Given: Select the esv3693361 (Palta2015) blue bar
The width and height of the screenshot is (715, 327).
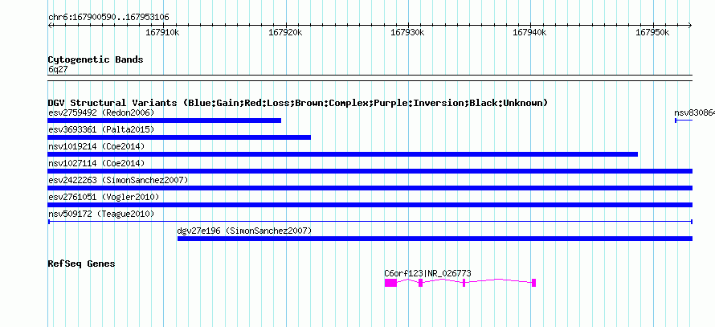Looking at the screenshot, I should tap(179, 137).
